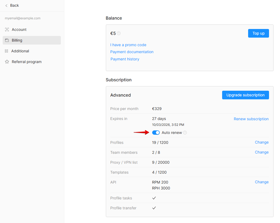This screenshot has width=280, height=223.
Task: Click the 'RPM 200' API value
Action: 160,182
